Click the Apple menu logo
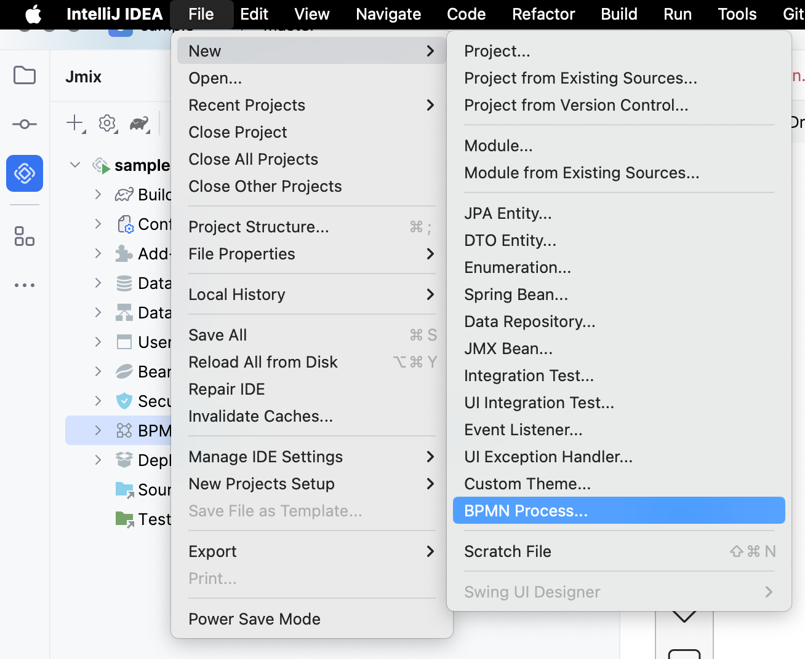 33,14
